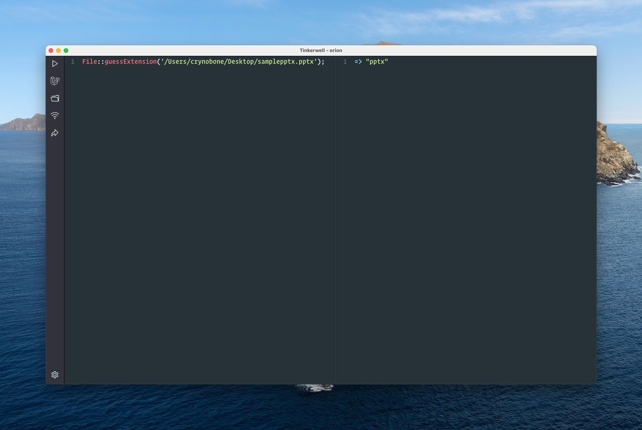
Task: Zoom the Tinkerwell window to fullscreen
Action: tap(66, 50)
